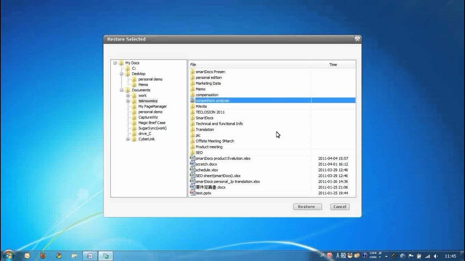Click the Time column header
Viewport: 465px width, 261px height.
pyautogui.click(x=333, y=65)
